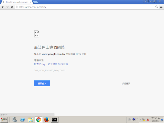This screenshot has width=164, height=123.
Task: Click the Chrome user profile button in the title bar
Action: tap(146, 1)
